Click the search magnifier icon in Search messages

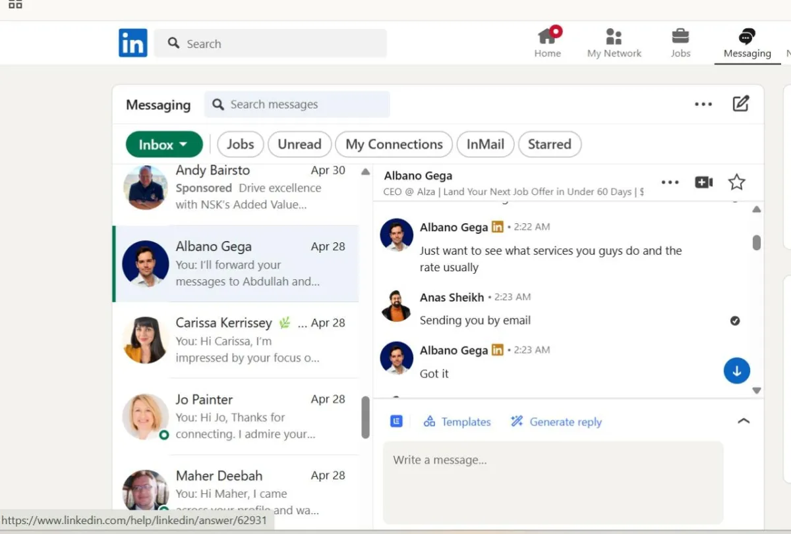pos(218,104)
